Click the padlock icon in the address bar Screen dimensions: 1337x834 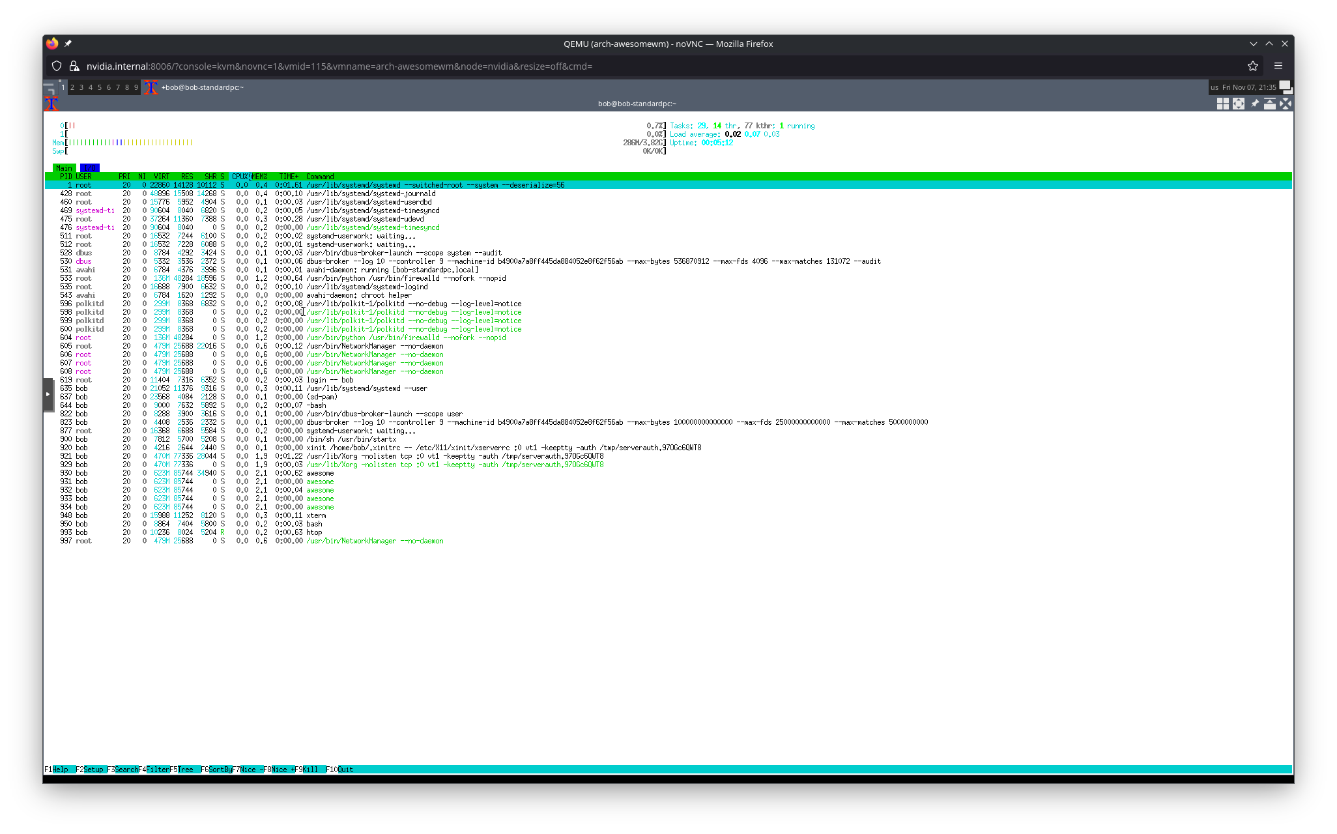[75, 66]
